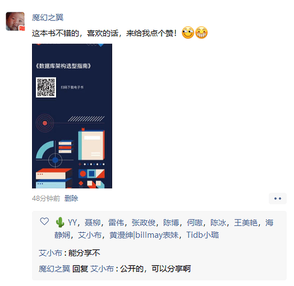Image resolution: width=294 pixels, height=286 pixels.
Task: Open liker 黄漫绅|billmay表妹's profile
Action: 144,235
